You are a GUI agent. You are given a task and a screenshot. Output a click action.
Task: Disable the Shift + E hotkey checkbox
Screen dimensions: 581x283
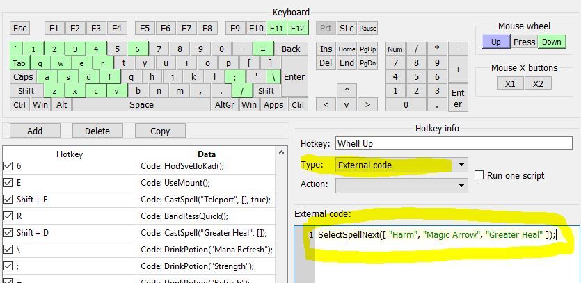8,200
